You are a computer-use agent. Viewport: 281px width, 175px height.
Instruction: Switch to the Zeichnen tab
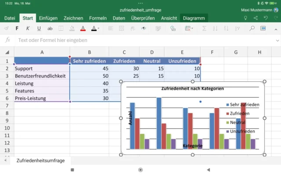tap(73, 18)
